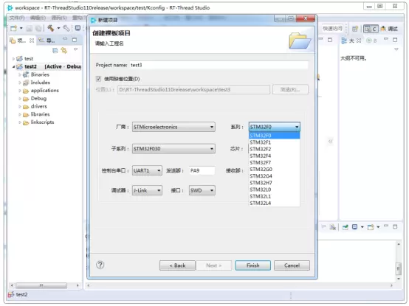Open the 文件(F) menu
This screenshot has width=409, height=306.
pyautogui.click(x=17, y=18)
